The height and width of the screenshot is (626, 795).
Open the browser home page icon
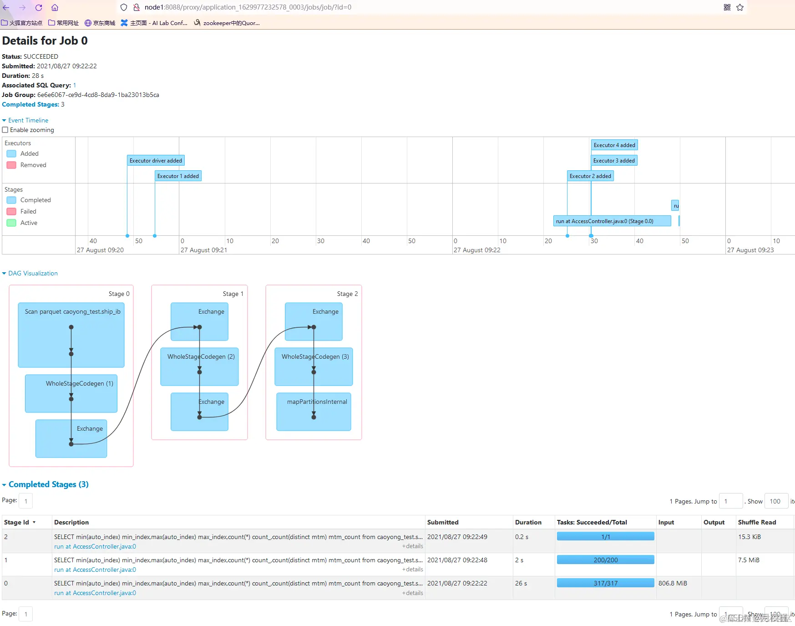pos(55,7)
